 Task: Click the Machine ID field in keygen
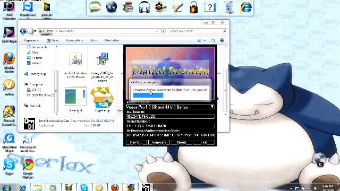coord(170,117)
